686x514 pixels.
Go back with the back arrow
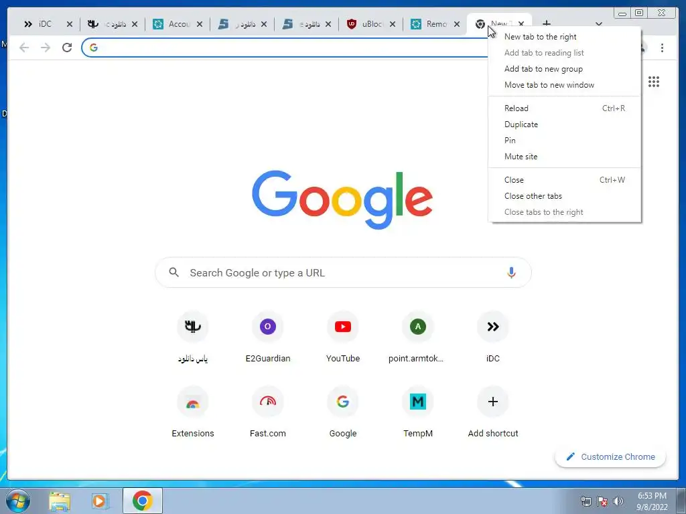point(24,48)
